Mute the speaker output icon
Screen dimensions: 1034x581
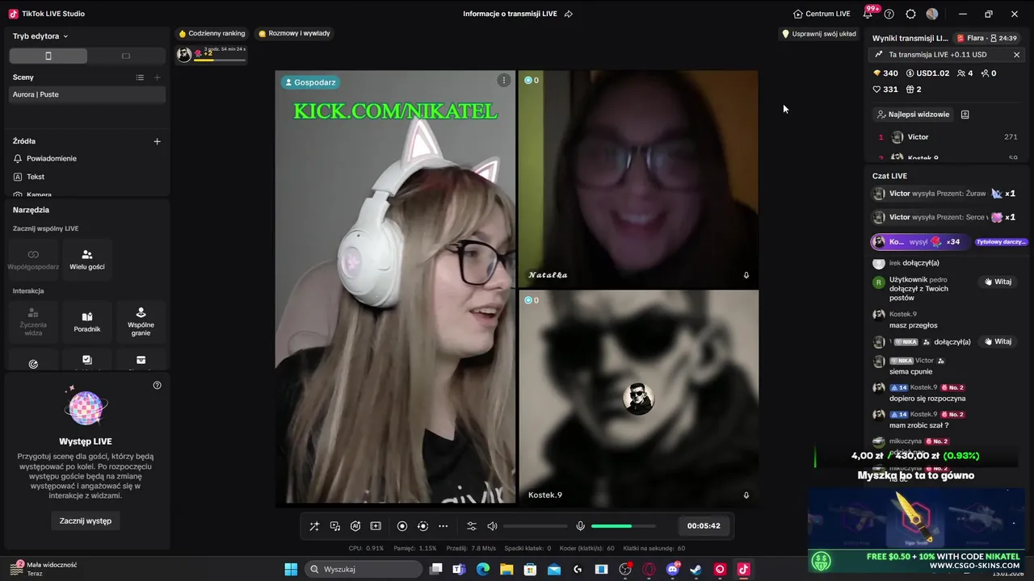coord(492,526)
